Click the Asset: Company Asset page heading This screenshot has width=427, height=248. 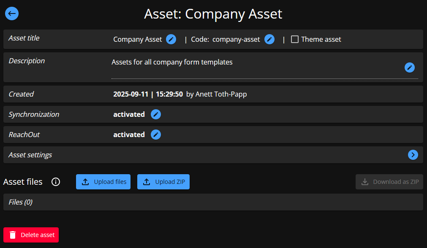pos(213,14)
